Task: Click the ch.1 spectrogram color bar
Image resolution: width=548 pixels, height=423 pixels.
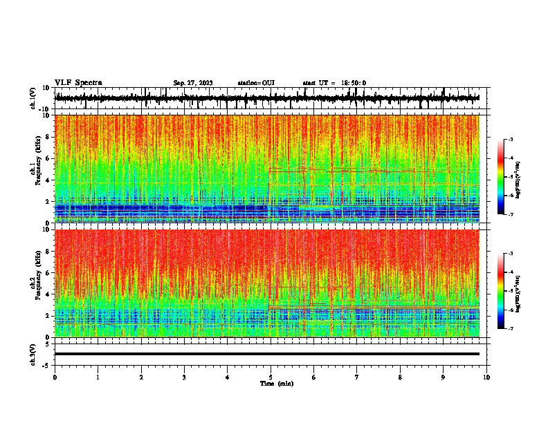Action: 501,177
